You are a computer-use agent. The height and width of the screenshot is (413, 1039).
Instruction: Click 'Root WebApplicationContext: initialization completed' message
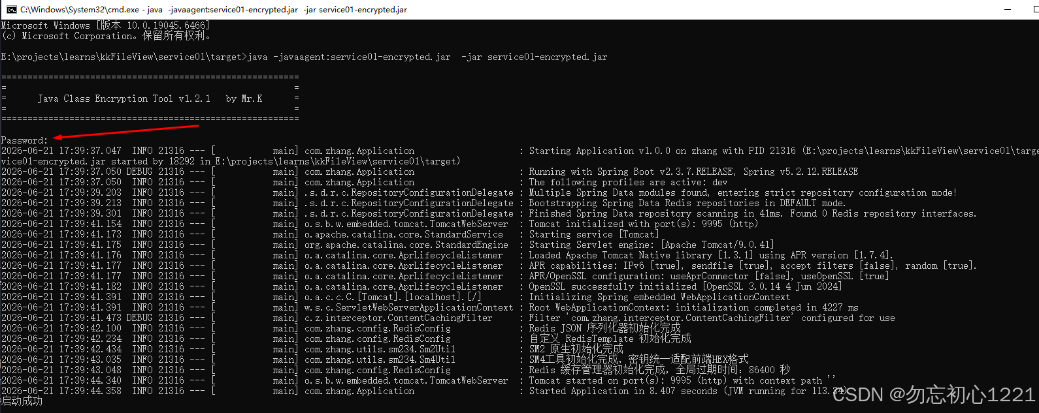pos(694,307)
